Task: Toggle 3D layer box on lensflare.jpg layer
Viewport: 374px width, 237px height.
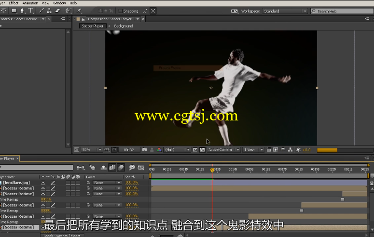Action: point(78,183)
